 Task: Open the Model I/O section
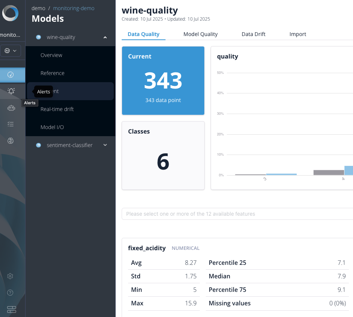(52, 127)
